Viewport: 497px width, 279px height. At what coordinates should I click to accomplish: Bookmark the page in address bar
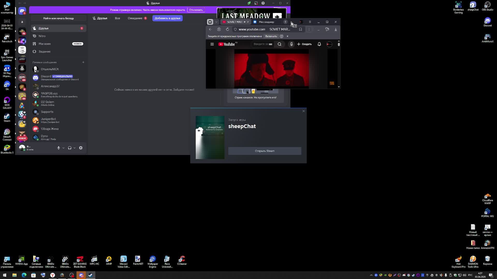(301, 29)
